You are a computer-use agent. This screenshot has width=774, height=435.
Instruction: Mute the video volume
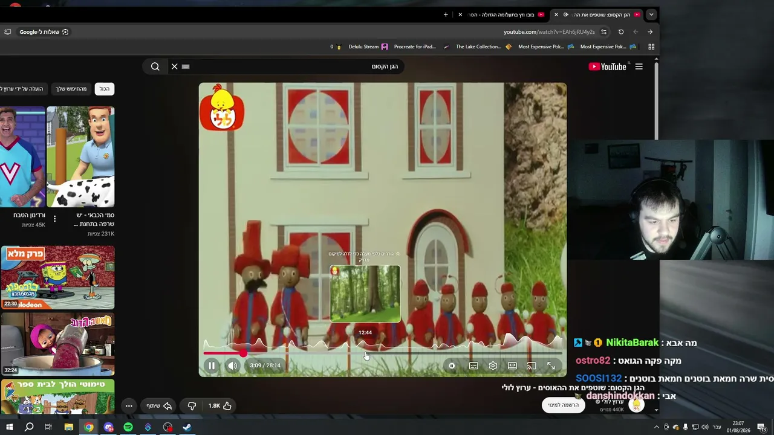[x=233, y=366]
